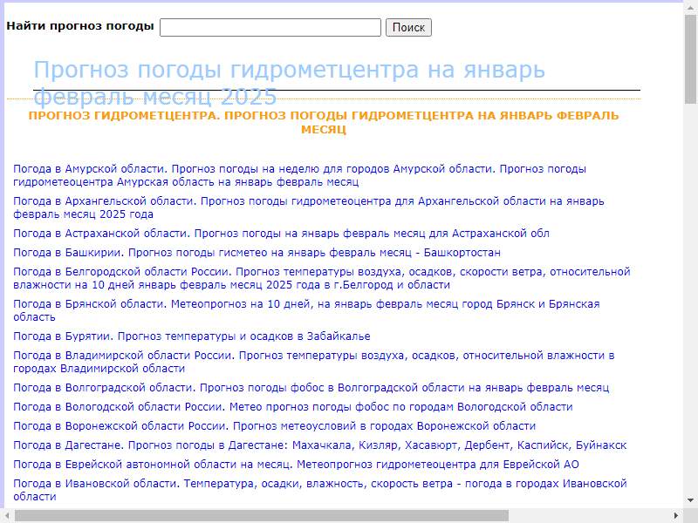
Task: Open the Погода в Дагестане link
Action: point(319,445)
